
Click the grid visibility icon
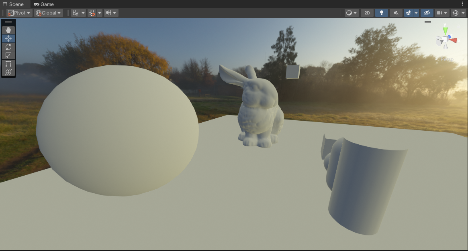tap(75, 13)
